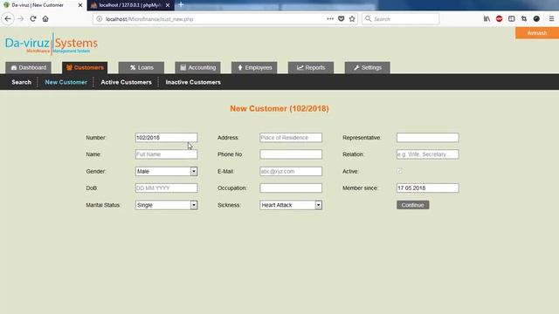Close the Da-viruz New Customer tab

(80, 5)
